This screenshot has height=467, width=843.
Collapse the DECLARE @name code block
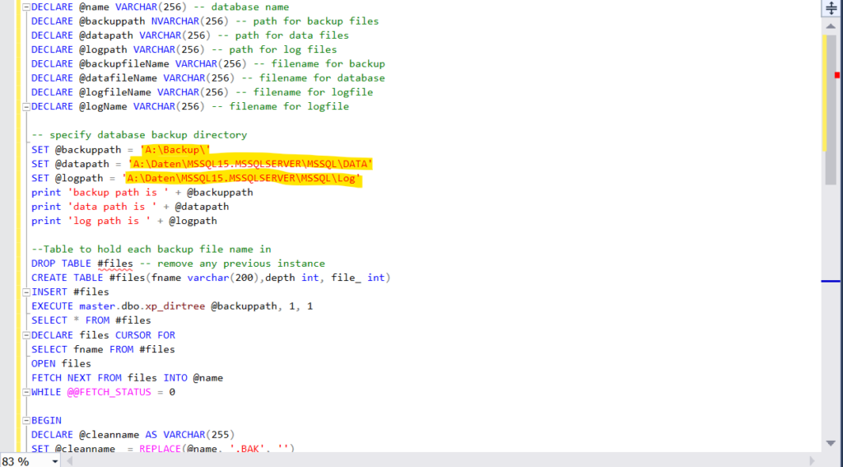click(x=26, y=7)
